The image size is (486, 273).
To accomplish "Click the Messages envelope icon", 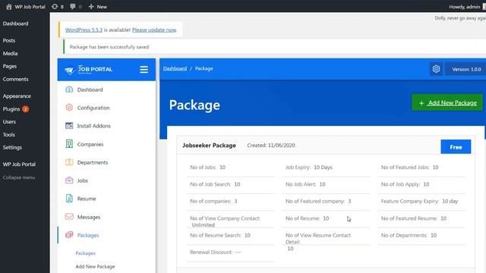I will [x=69, y=217].
